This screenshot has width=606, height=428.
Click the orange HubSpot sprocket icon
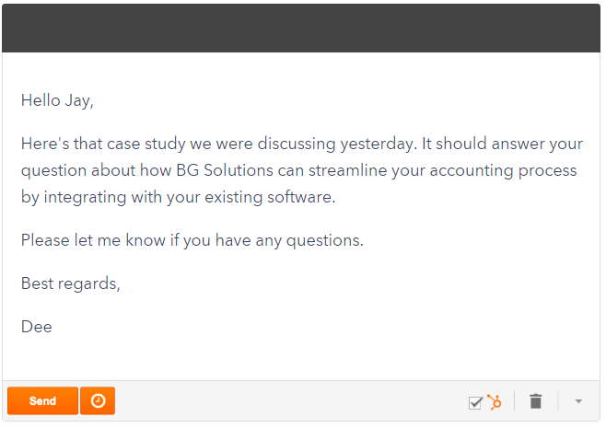coord(495,401)
